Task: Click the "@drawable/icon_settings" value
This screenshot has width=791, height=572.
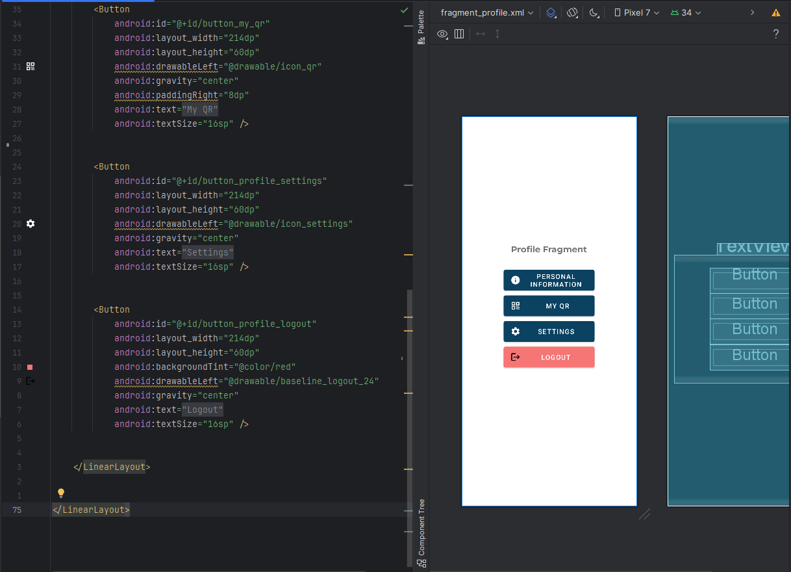Action: point(288,224)
